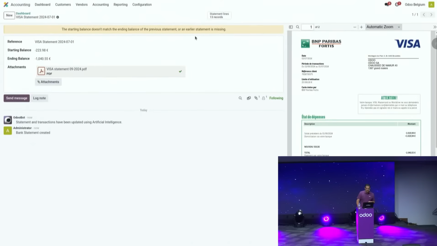Click the OdooBot avatar in chatter
The width and height of the screenshot is (437, 246).
click(x=8, y=120)
